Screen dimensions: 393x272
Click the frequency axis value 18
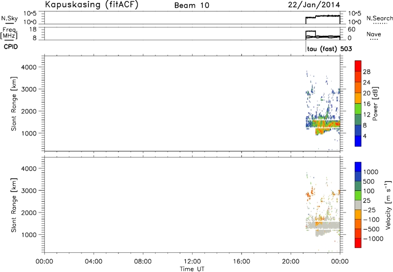[33, 29]
